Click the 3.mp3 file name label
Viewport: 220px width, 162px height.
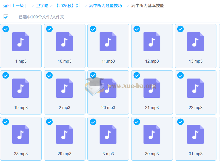108,154
